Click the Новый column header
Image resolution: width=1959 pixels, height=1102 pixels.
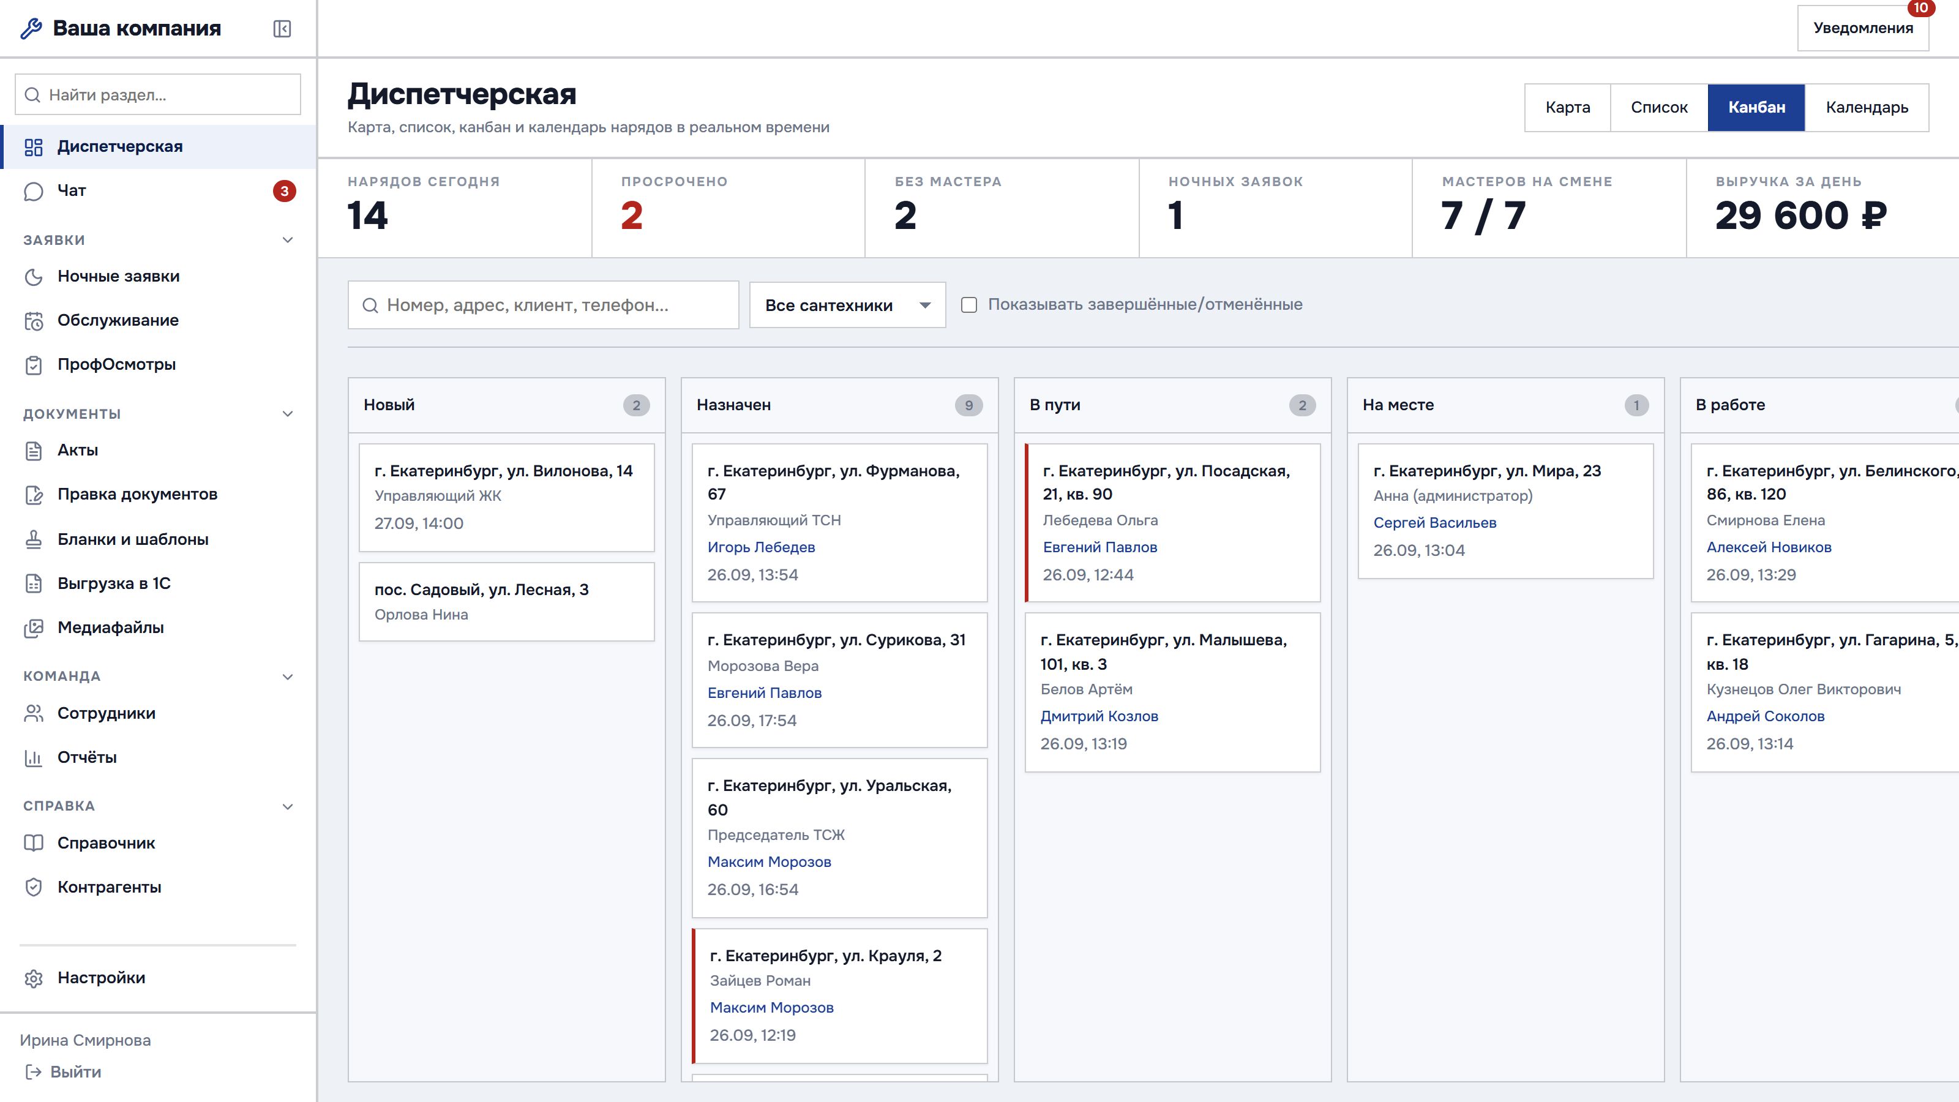click(506, 405)
